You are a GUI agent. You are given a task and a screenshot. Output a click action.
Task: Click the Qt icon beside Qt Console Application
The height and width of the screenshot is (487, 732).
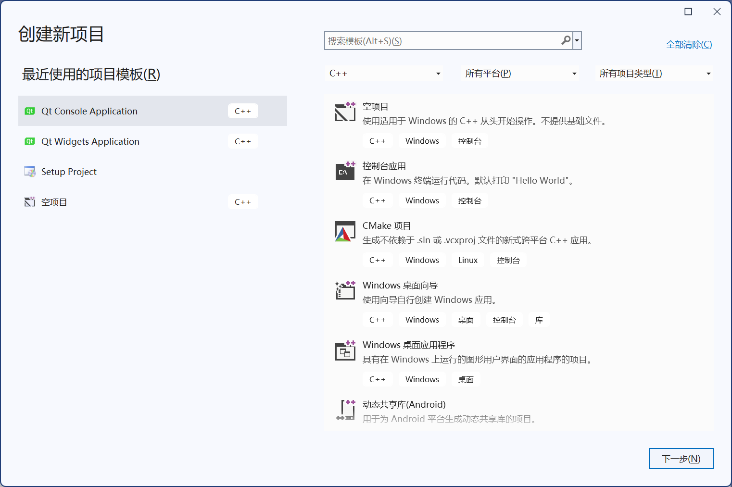pyautogui.click(x=30, y=111)
